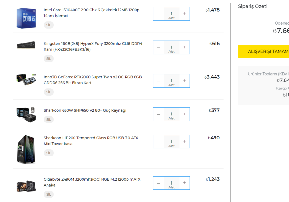Image resolution: width=289 pixels, height=202 pixels.
Task: Click the Sharkoon LIT 200 case thumbnail
Action: tap(26, 149)
